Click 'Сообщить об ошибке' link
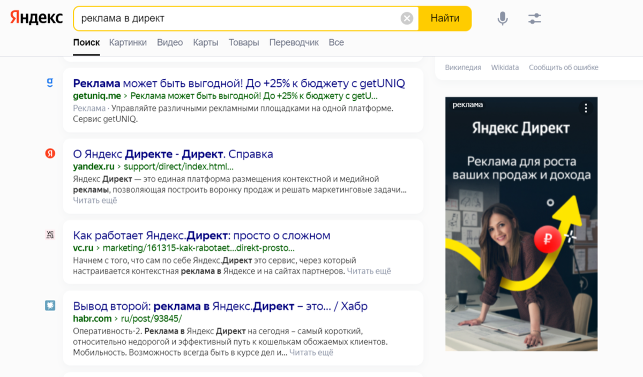Viewport: 643px width, 377px height. (x=564, y=67)
